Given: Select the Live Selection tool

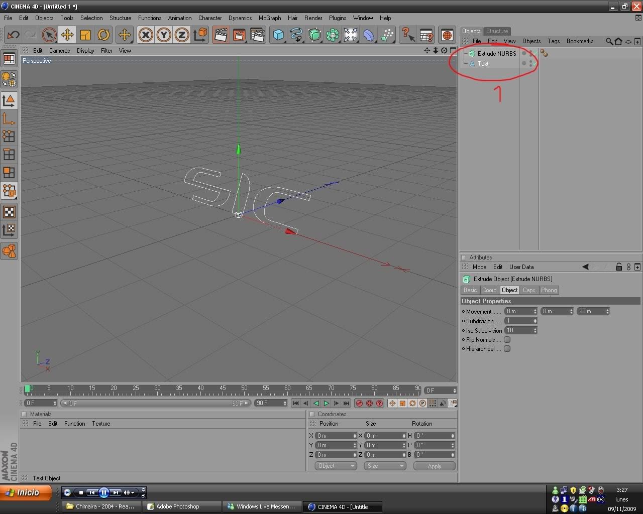Looking at the screenshot, I should click(49, 35).
